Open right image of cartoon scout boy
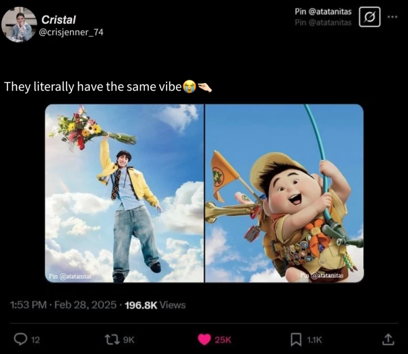The image size is (408, 354). 284,193
